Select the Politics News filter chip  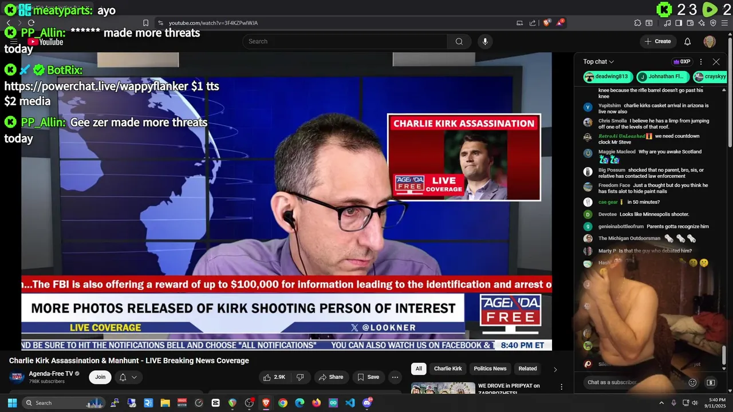[x=490, y=369]
